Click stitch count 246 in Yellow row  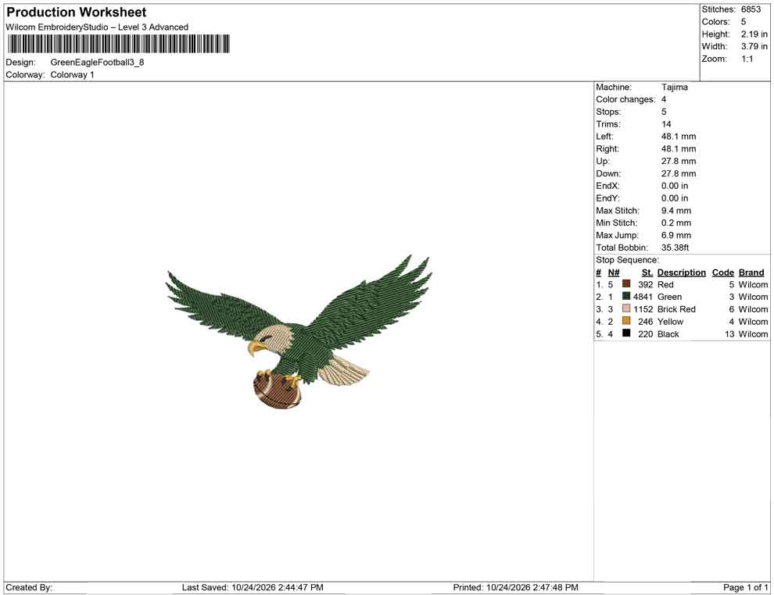tap(646, 322)
